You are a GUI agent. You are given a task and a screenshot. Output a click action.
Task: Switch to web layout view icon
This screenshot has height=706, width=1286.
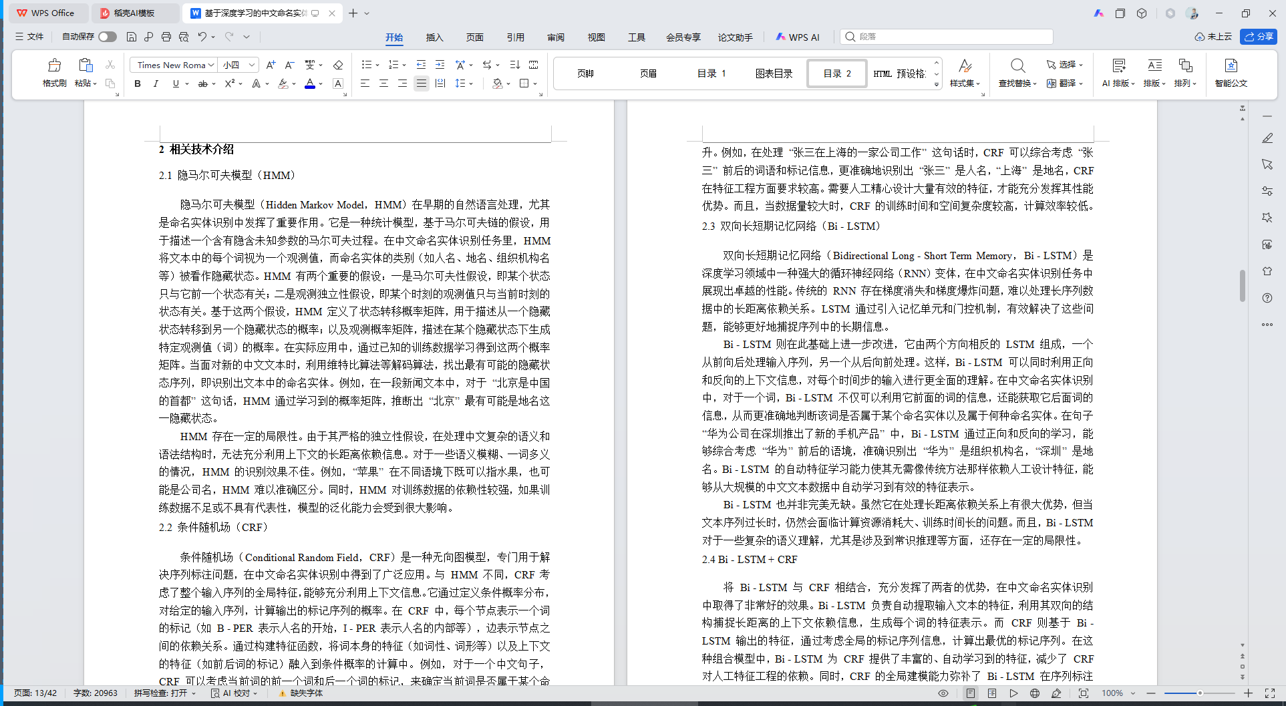pos(1035,693)
